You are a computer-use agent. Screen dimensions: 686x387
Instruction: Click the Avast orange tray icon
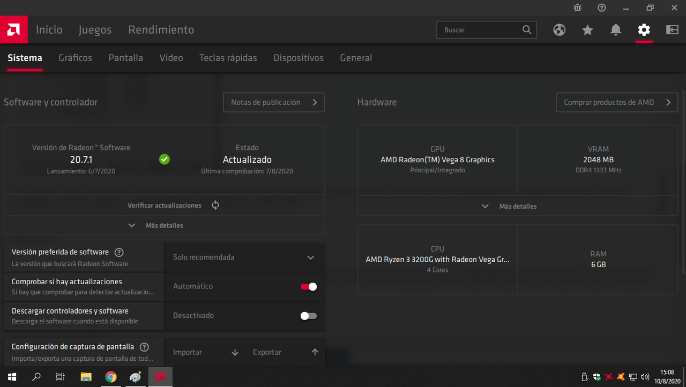[621, 377]
